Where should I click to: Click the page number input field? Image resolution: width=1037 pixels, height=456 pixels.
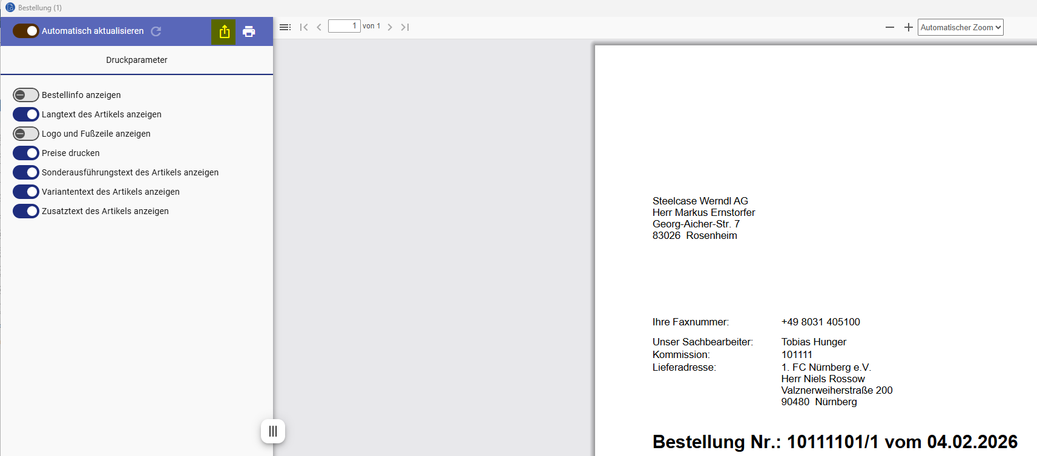point(344,26)
